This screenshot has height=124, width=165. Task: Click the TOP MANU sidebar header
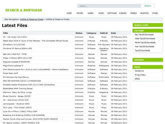click(x=148, y=31)
